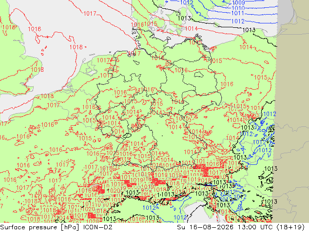The width and height of the screenshot is (309, 239).
Task: Select the '13:00 UTC' time text
Action: coord(255,227)
